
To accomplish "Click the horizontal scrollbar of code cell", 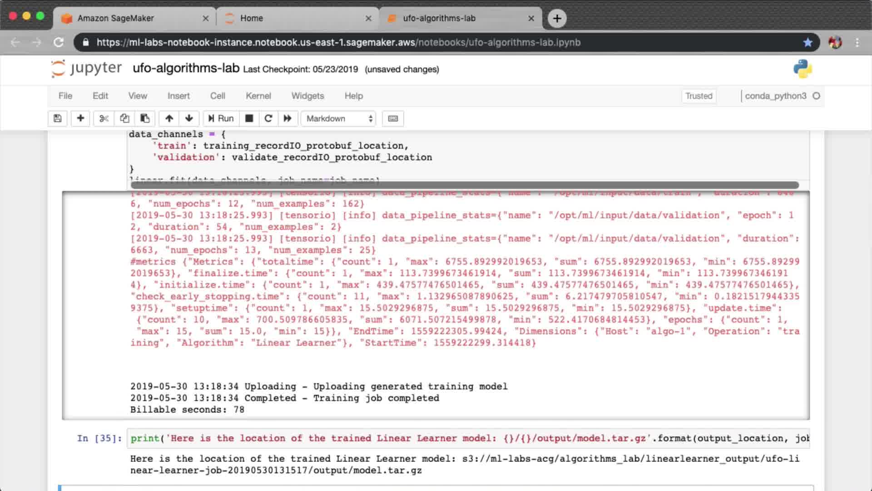I will [464, 185].
